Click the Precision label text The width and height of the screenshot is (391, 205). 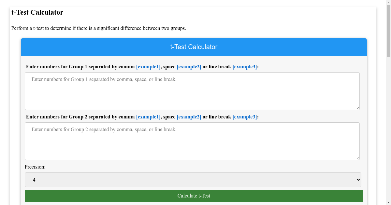pos(35,167)
